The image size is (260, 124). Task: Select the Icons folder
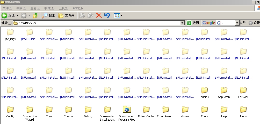point(243,112)
